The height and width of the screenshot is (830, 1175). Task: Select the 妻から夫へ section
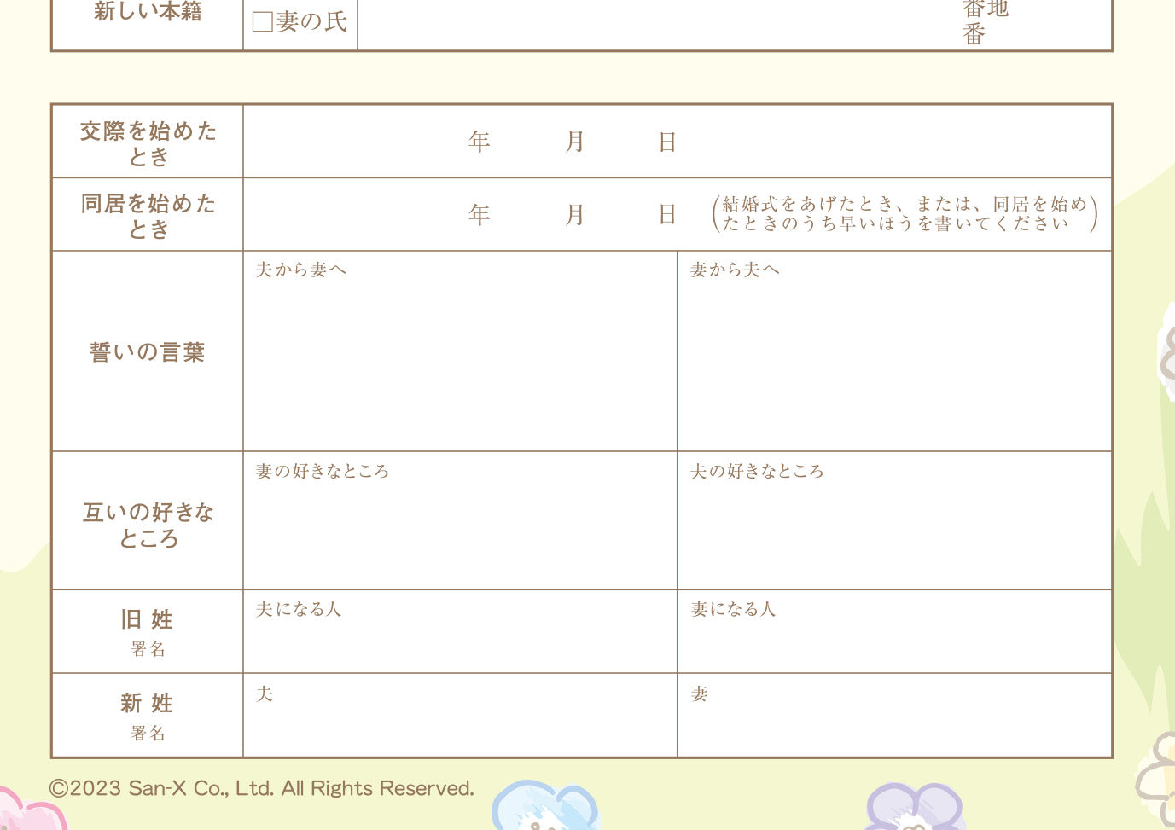pyautogui.click(x=896, y=351)
